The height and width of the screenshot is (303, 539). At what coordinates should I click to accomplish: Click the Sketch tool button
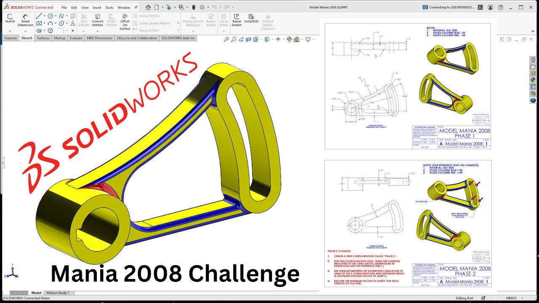pos(10,19)
